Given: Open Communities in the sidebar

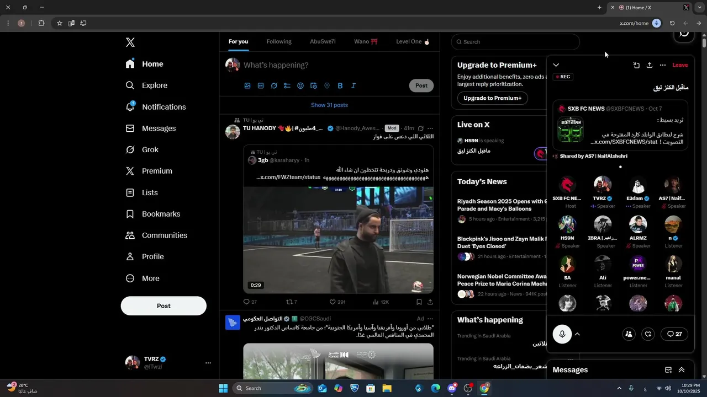Looking at the screenshot, I should coord(156,235).
